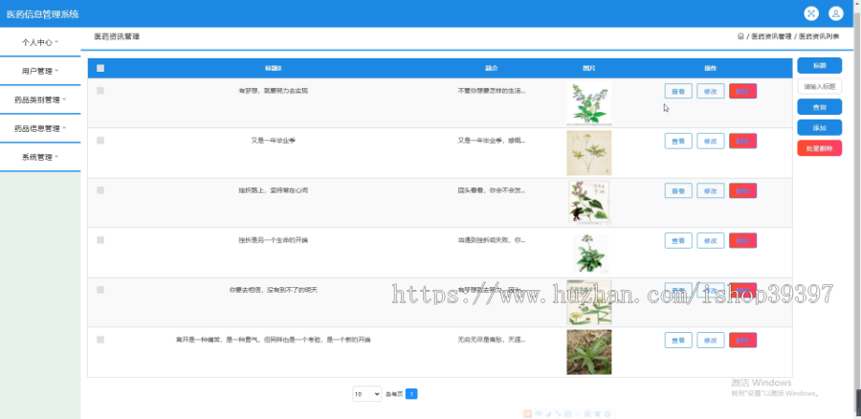The image size is (861, 419).
Task: Click the vertical scrollbar on the right edge
Action: pos(858,209)
